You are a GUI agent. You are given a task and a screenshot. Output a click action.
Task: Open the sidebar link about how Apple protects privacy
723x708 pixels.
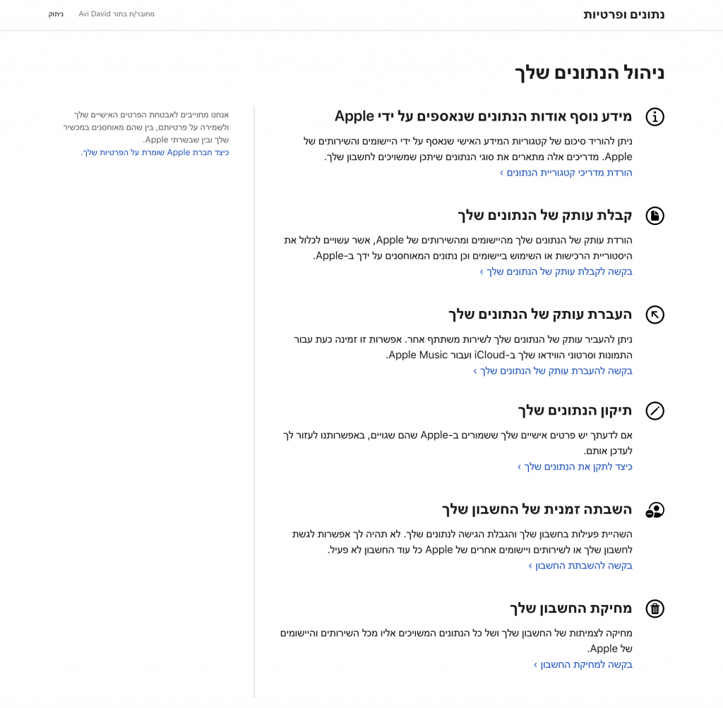pyautogui.click(x=155, y=152)
